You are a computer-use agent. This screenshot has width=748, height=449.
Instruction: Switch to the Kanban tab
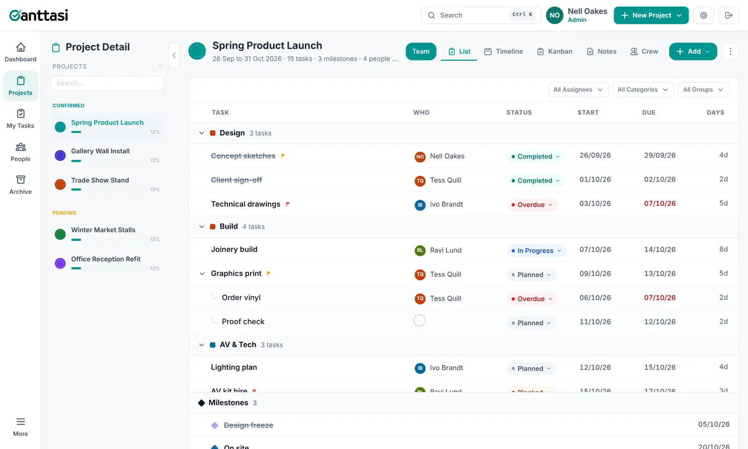pyautogui.click(x=554, y=51)
